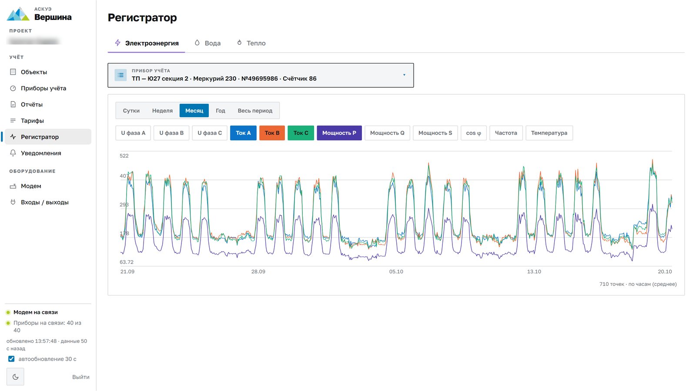The image size is (696, 391).
Task: Select the Весь период range
Action: point(255,111)
